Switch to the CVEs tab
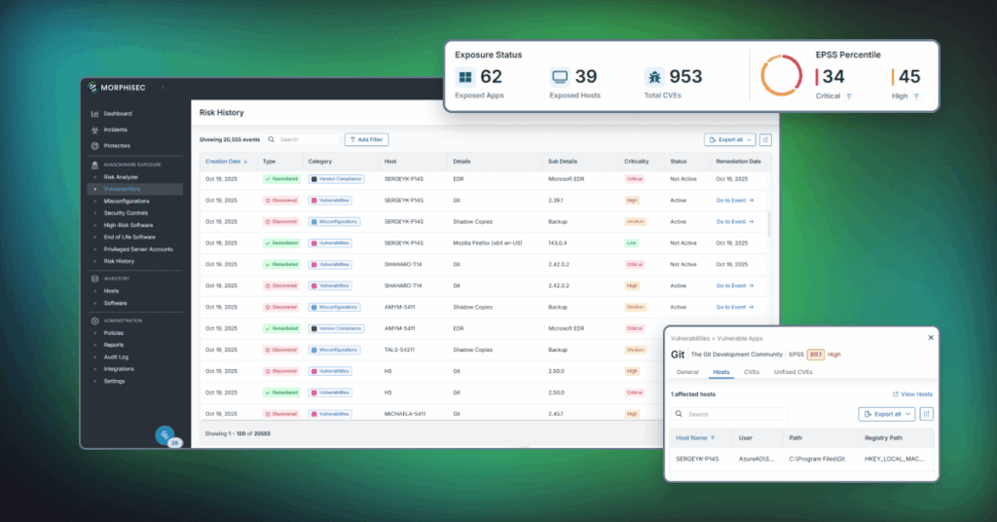 [752, 372]
